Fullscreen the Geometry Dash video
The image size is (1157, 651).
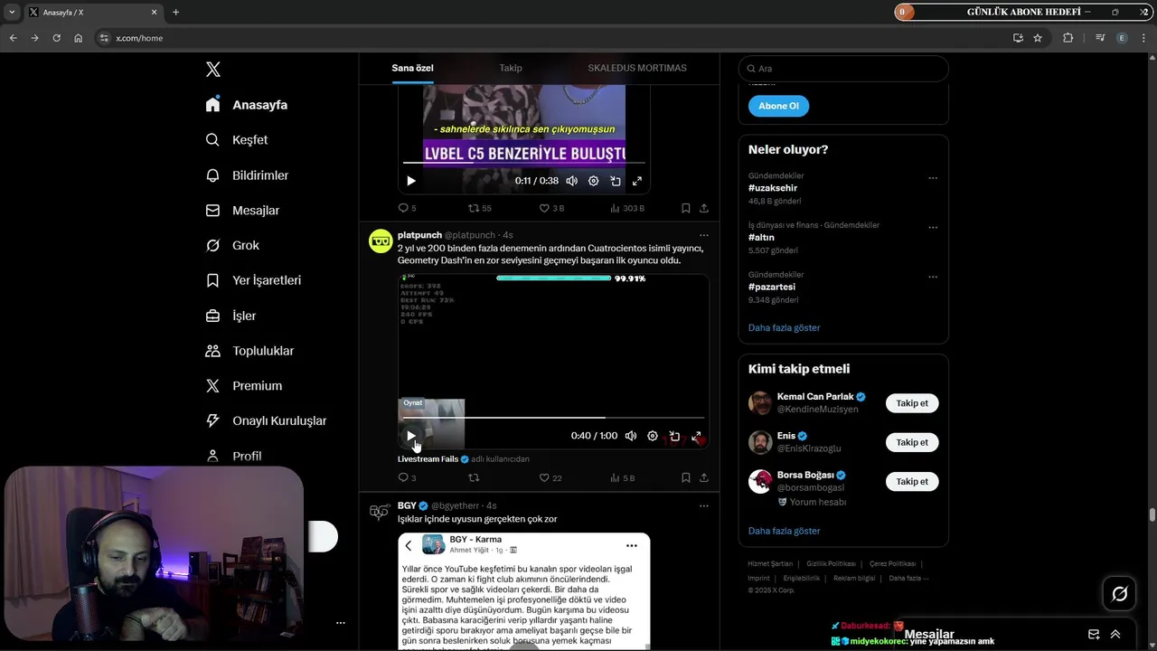tap(696, 436)
